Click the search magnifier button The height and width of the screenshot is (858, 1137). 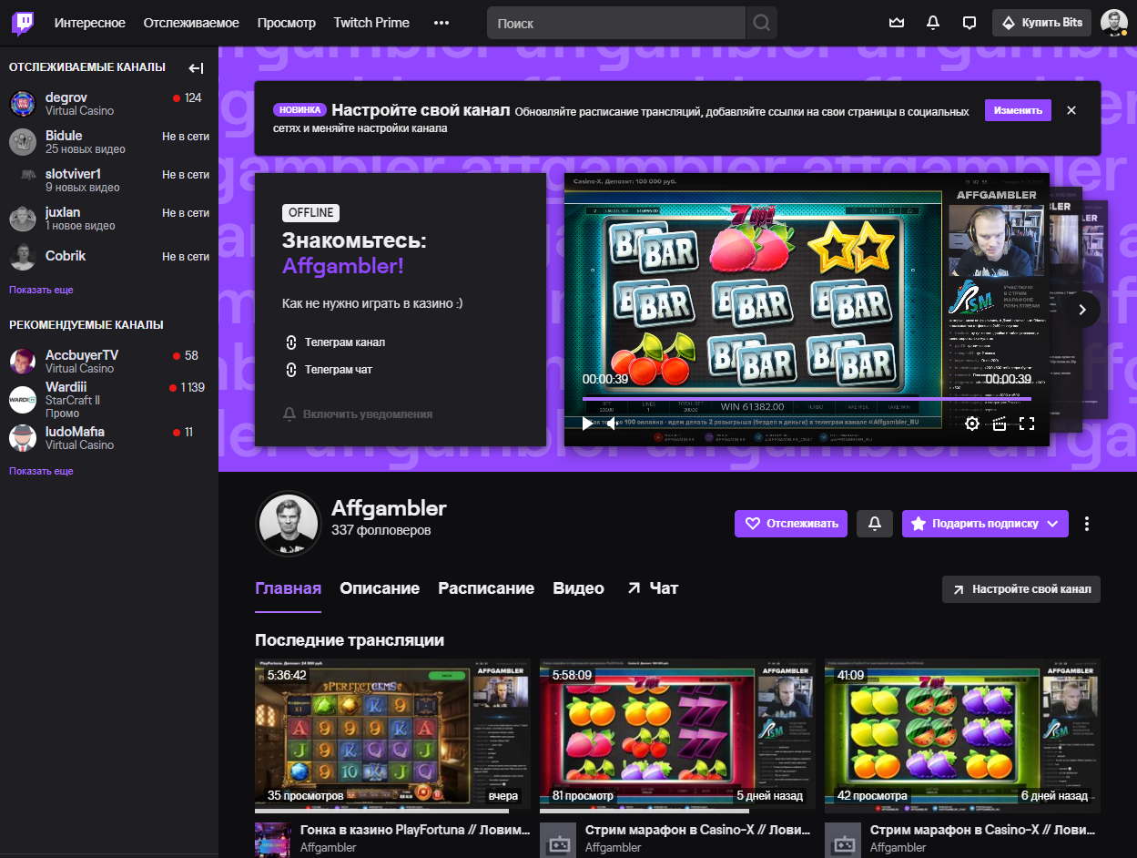pos(761,23)
